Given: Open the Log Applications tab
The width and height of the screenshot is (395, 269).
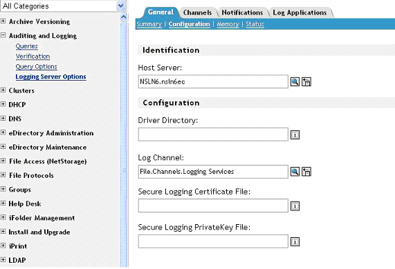Looking at the screenshot, I should click(300, 12).
